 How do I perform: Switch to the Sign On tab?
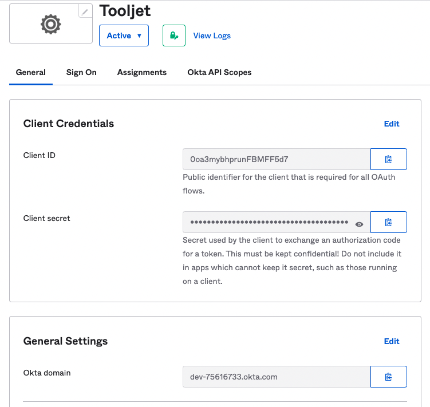[x=81, y=72]
